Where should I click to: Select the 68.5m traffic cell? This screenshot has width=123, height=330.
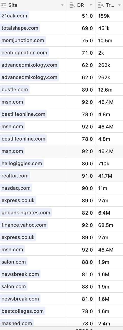110,225
